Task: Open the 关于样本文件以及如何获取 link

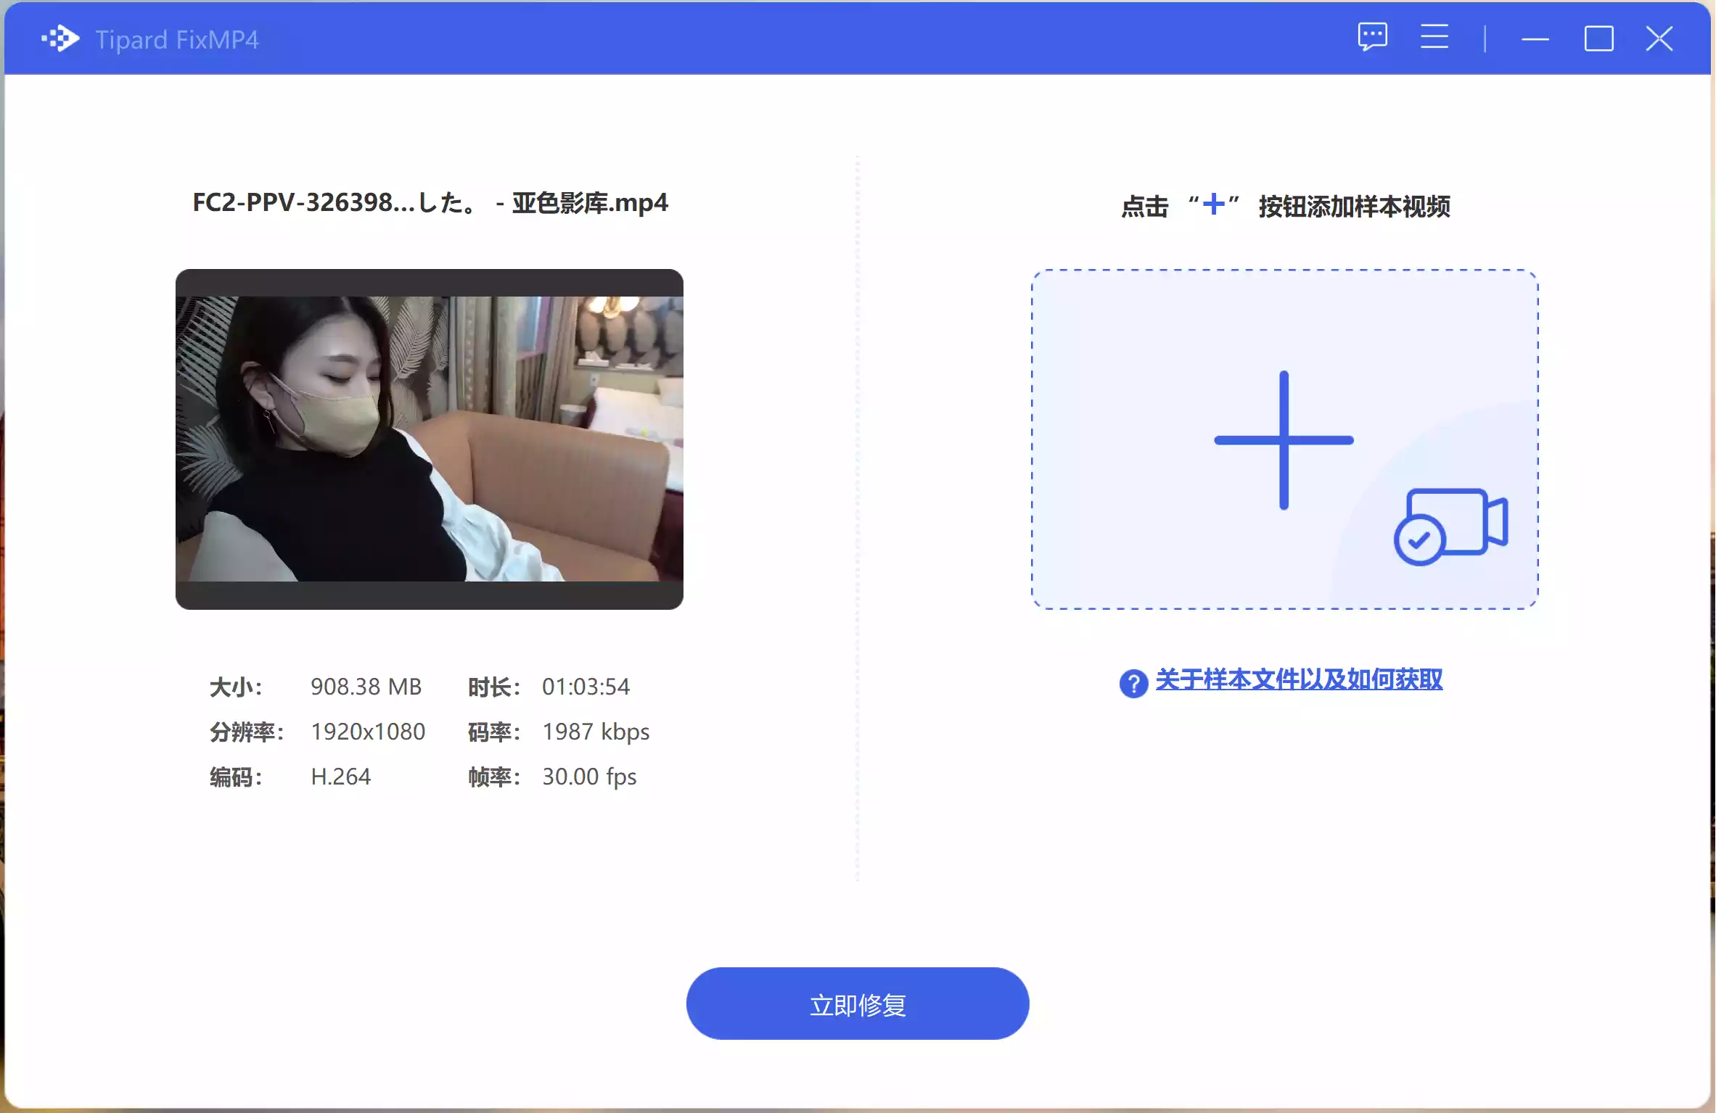Action: [x=1298, y=680]
